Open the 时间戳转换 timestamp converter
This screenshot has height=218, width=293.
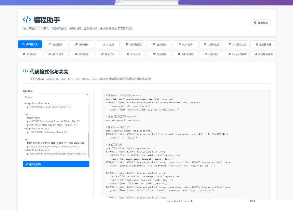[133, 44]
